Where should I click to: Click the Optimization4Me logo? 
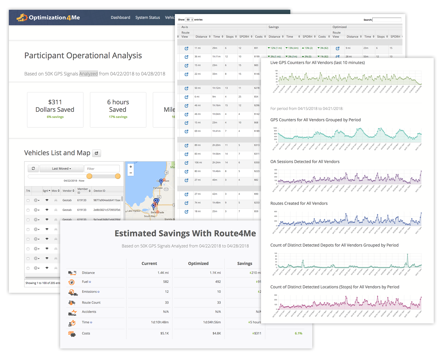(x=48, y=17)
